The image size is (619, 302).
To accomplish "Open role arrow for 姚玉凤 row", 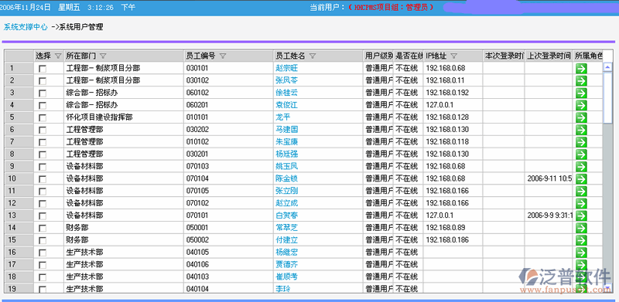I will coord(581,166).
